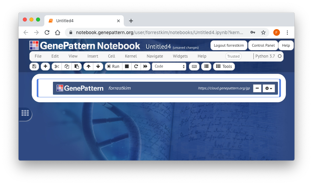
Task: Restart the kernel with the circular arrow
Action: (x=136, y=67)
